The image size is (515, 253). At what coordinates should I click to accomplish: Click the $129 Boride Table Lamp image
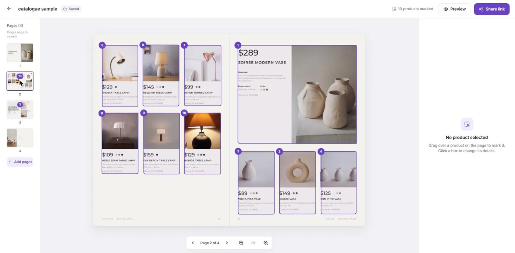tap(202, 131)
